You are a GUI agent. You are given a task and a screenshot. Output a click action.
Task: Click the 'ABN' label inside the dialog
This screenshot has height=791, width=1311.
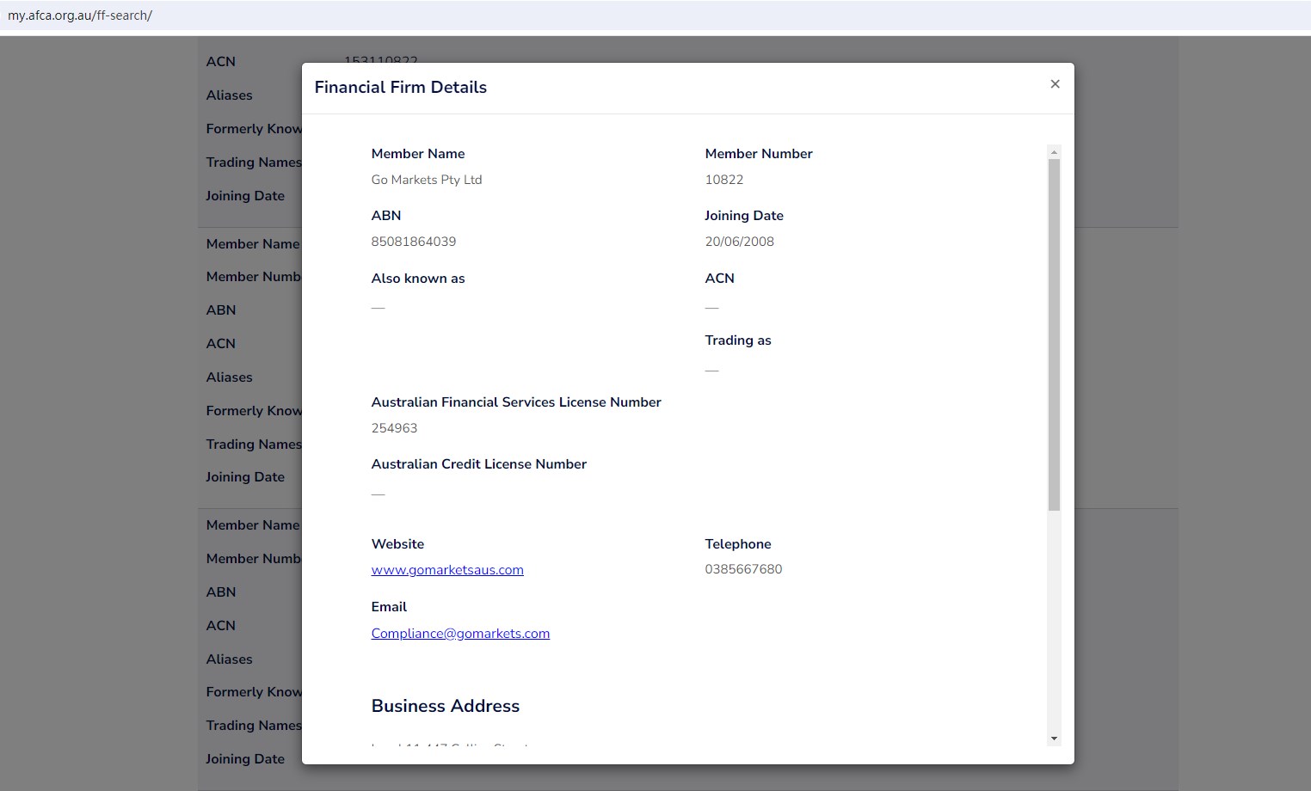click(x=386, y=216)
